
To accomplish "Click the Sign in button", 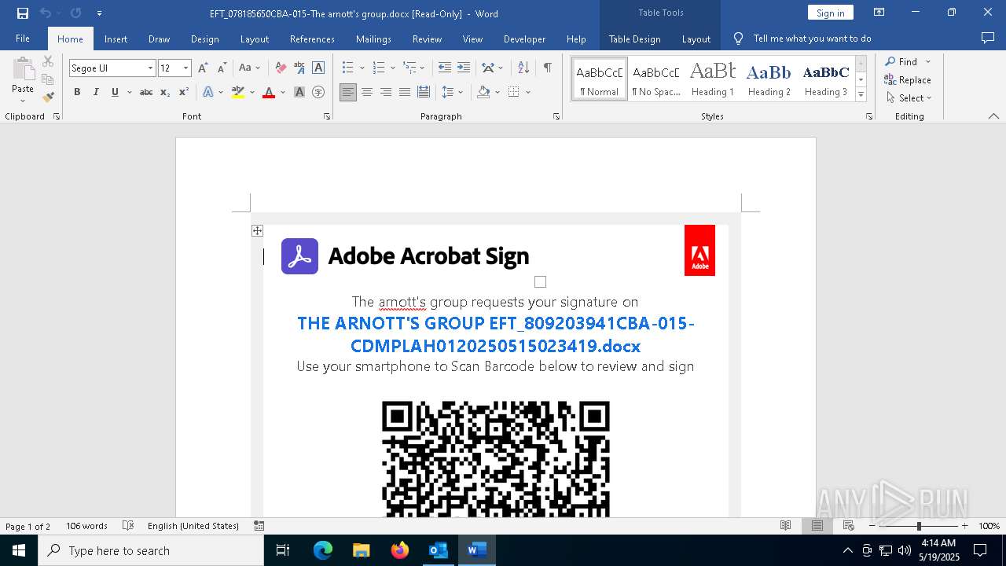I will (830, 13).
